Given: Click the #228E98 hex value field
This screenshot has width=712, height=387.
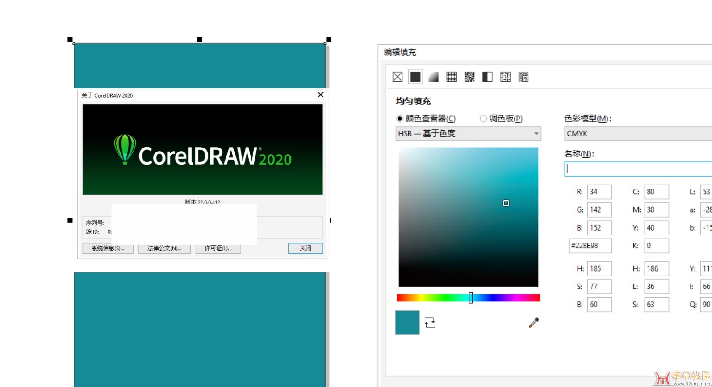Looking at the screenshot, I should tap(590, 246).
